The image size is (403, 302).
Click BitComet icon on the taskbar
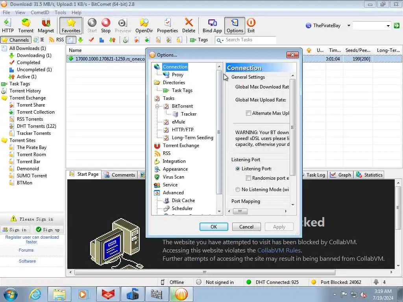click(181, 294)
